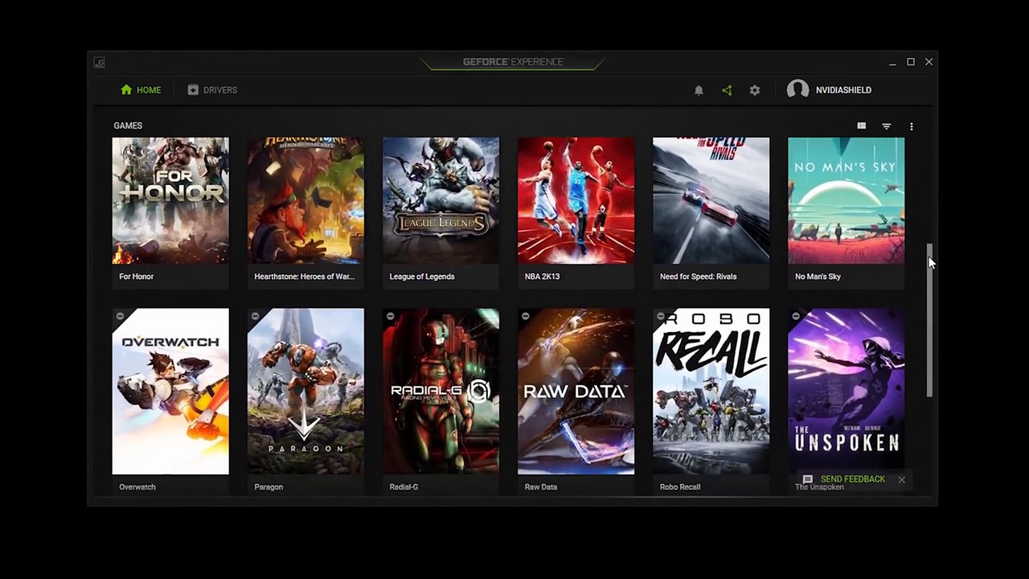Select the Radial-G game cover

click(441, 392)
